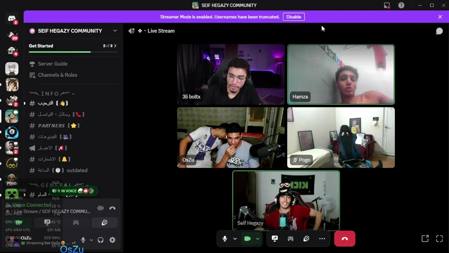449x253 pixels.
Task: Open the POGO server icon
Action: (12, 179)
